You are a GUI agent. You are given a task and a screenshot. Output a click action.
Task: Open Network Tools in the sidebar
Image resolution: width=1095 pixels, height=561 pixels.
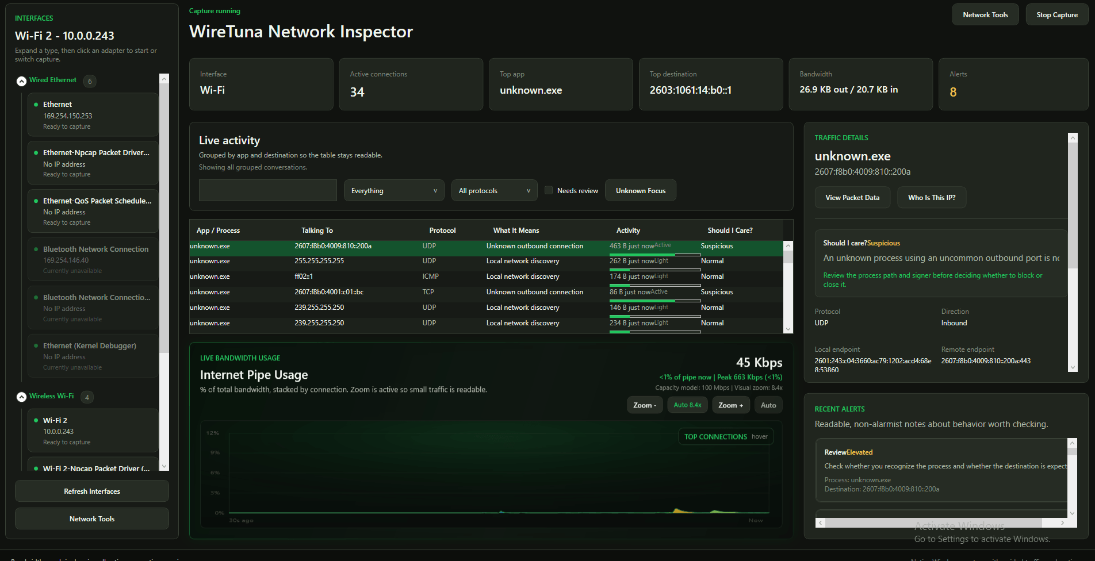(x=92, y=518)
